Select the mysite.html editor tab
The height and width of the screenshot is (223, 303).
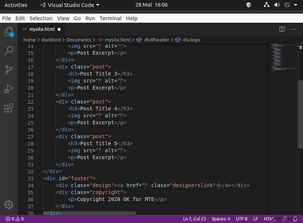[42, 29]
